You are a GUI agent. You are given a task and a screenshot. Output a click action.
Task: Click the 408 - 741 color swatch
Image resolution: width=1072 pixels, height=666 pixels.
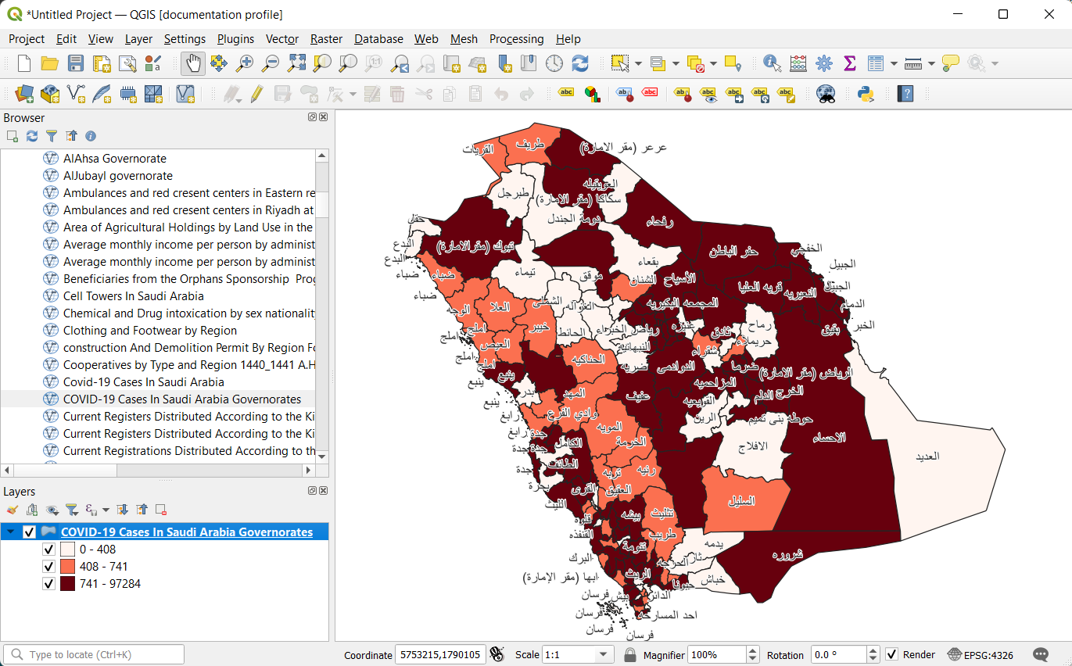(x=66, y=566)
